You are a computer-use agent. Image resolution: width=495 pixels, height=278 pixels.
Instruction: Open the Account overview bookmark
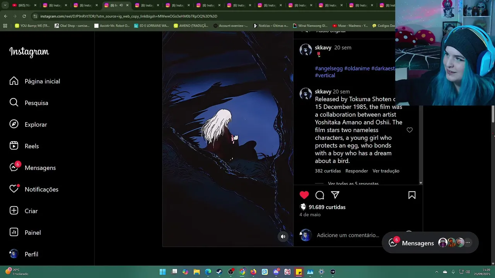[x=231, y=26]
